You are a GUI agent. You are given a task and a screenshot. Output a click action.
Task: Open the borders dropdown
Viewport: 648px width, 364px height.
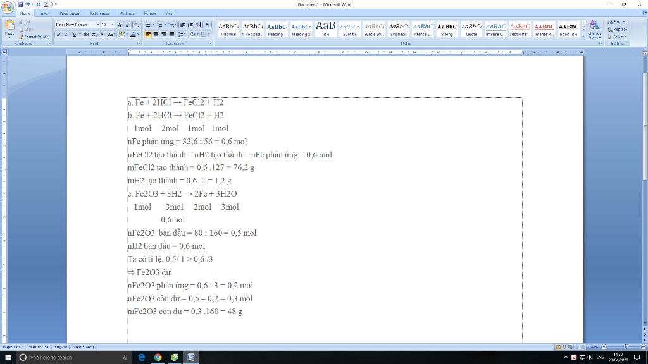coord(209,34)
